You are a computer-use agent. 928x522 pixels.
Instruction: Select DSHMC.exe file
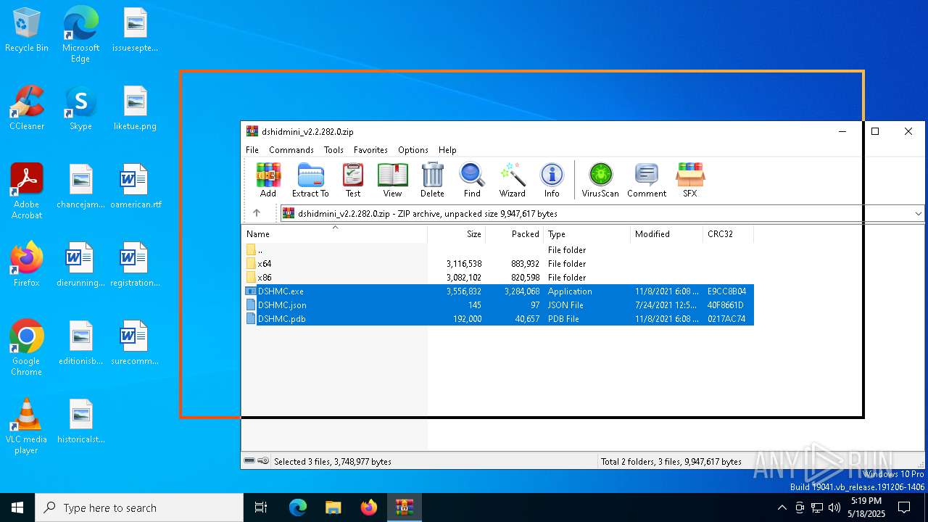point(497,291)
